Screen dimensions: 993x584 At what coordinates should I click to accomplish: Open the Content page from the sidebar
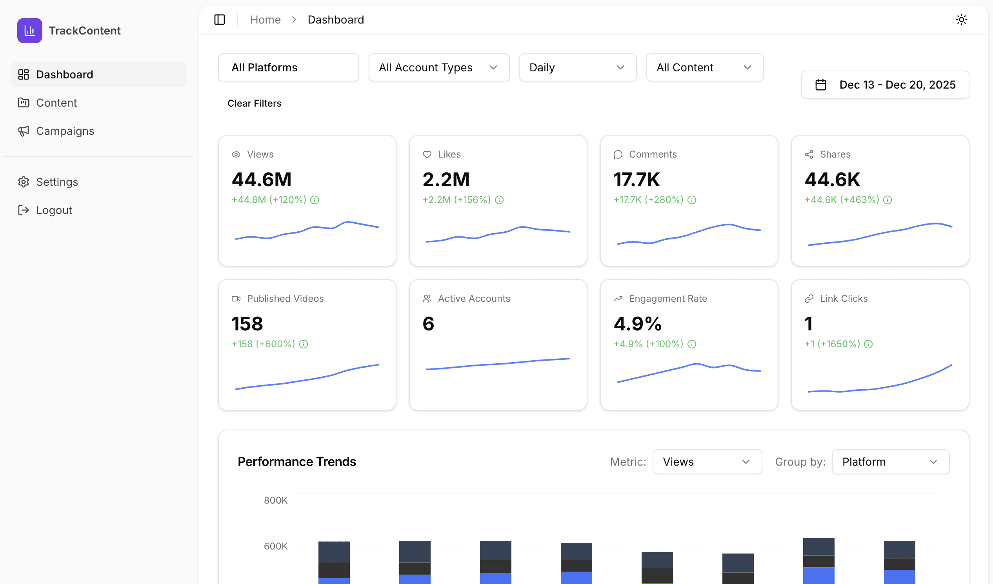(x=56, y=102)
